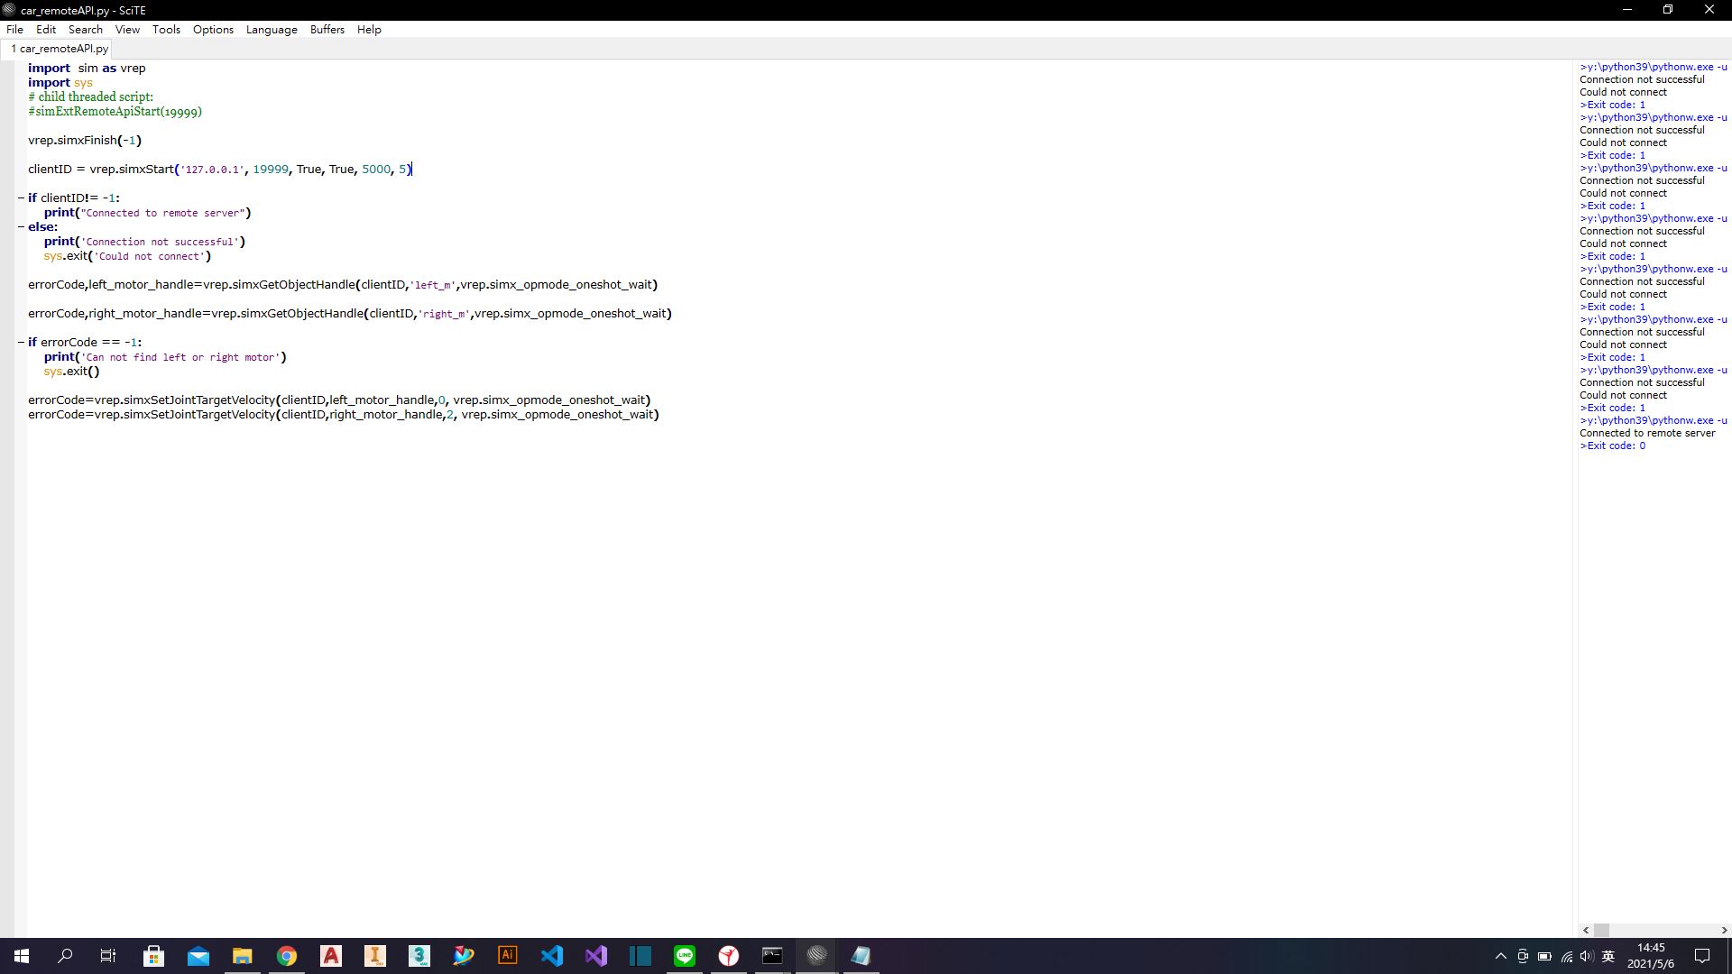Open the Options menu

[x=213, y=29]
